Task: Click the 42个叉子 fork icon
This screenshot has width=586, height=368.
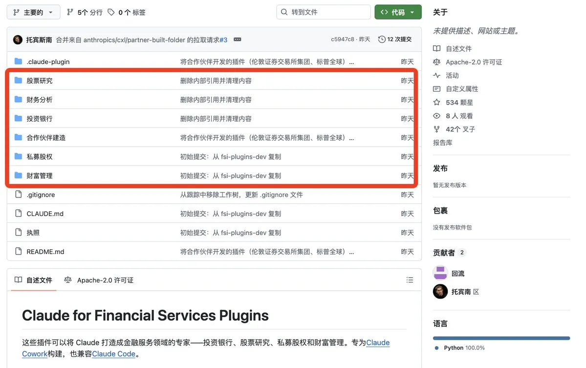Action: (437, 130)
